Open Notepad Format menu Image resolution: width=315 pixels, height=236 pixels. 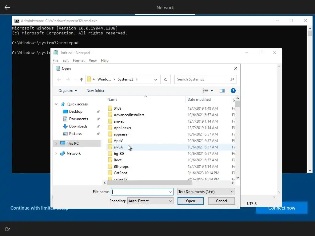tap(78, 61)
